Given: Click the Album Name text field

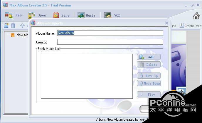Looking at the screenshot, I should click(x=110, y=33).
